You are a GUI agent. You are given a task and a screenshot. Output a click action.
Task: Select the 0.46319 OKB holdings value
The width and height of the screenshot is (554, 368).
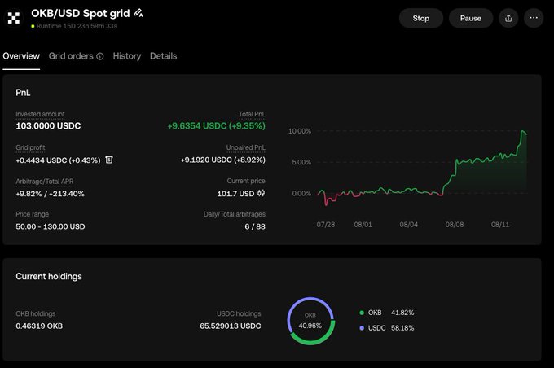pos(39,326)
